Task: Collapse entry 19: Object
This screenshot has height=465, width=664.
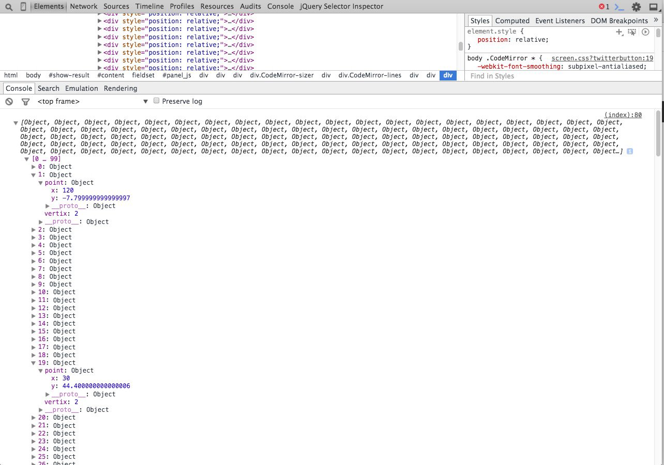Action: [34, 363]
